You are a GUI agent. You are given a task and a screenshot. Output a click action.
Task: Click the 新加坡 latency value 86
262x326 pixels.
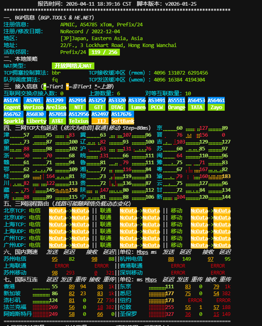pyautogui.click(x=55, y=293)
